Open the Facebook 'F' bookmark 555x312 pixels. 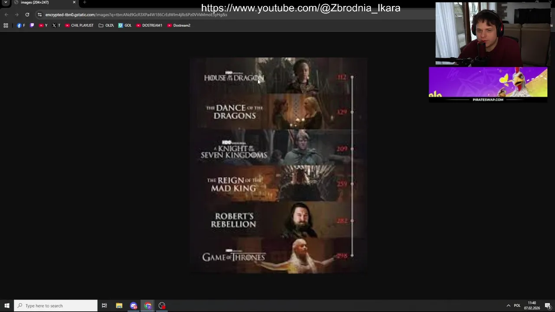[21, 25]
